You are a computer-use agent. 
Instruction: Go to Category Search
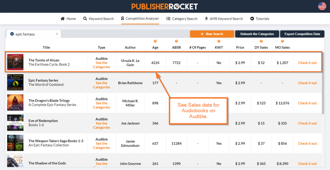182,18
